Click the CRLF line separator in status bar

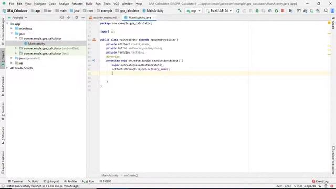click(288, 186)
